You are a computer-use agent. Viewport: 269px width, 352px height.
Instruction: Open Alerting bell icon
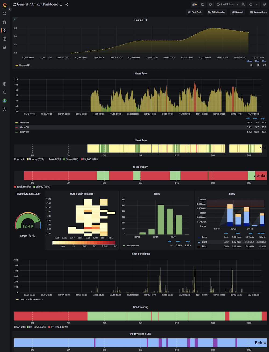tap(5, 47)
